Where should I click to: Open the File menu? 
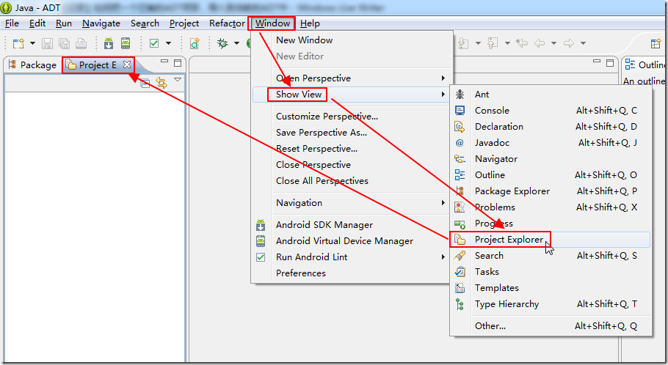pyautogui.click(x=12, y=23)
